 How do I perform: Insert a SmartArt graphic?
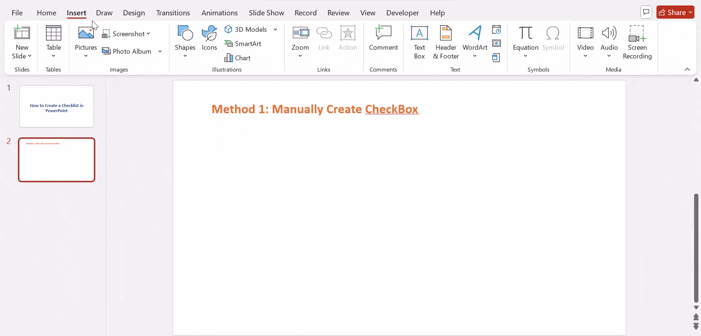(244, 43)
